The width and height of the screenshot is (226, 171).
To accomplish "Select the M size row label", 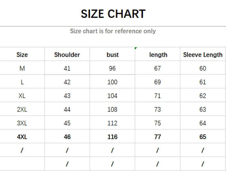I will tap(22, 68).
